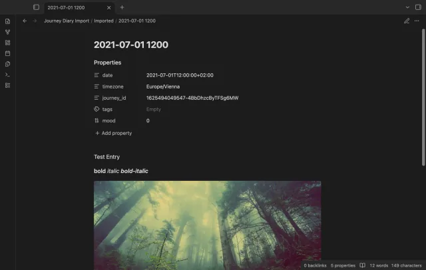Open the tags property type icon
The image size is (426, 270).
click(x=97, y=109)
